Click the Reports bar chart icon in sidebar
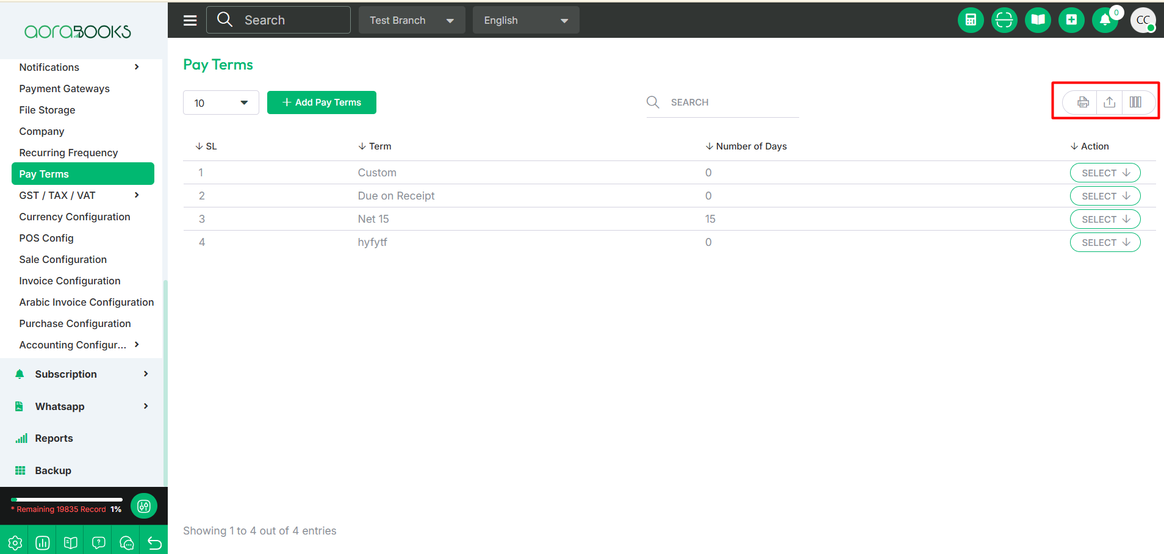This screenshot has height=554, width=1164. click(21, 438)
